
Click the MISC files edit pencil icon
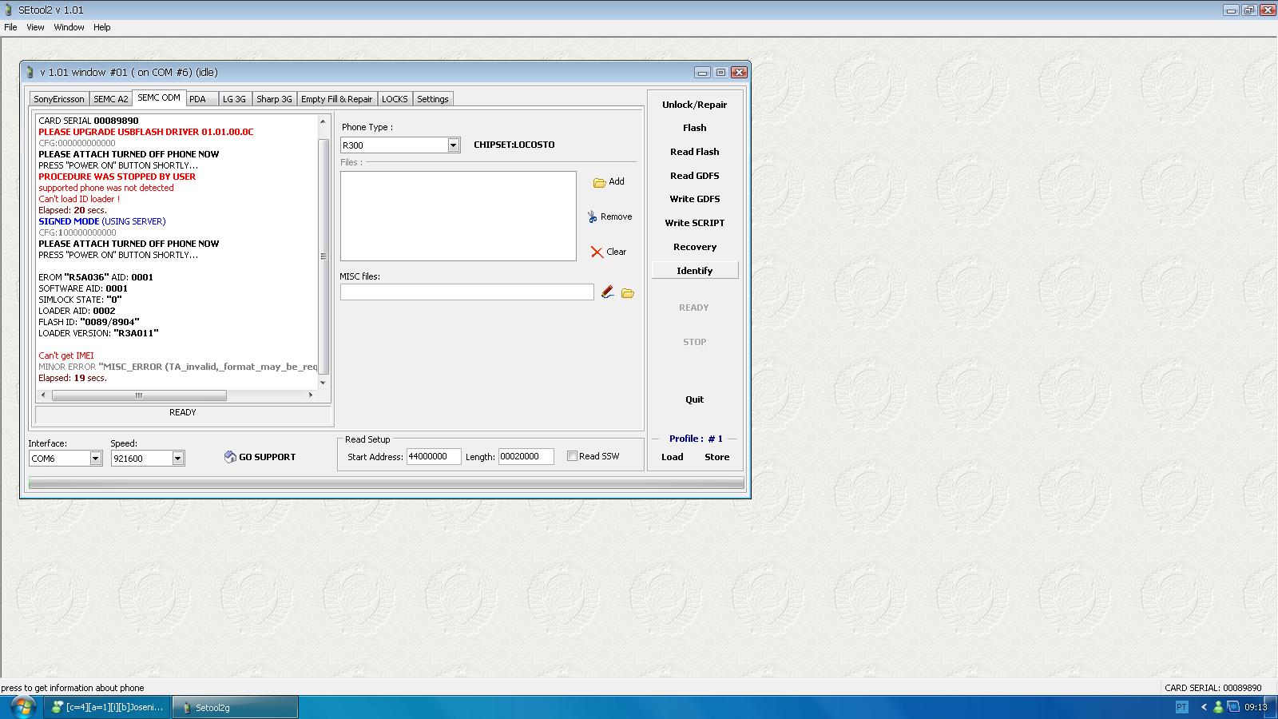coord(608,292)
